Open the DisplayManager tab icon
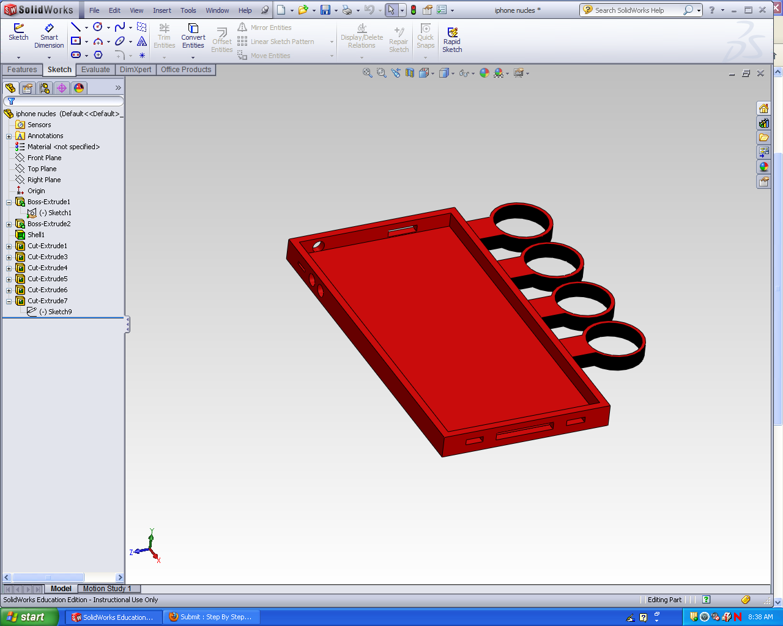The width and height of the screenshot is (783, 626). point(79,88)
